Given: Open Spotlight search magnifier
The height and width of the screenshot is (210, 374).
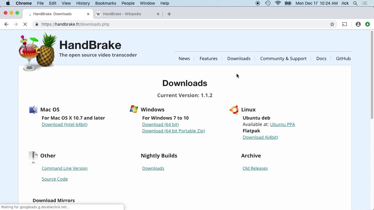Looking at the screenshot, I should [x=355, y=3].
